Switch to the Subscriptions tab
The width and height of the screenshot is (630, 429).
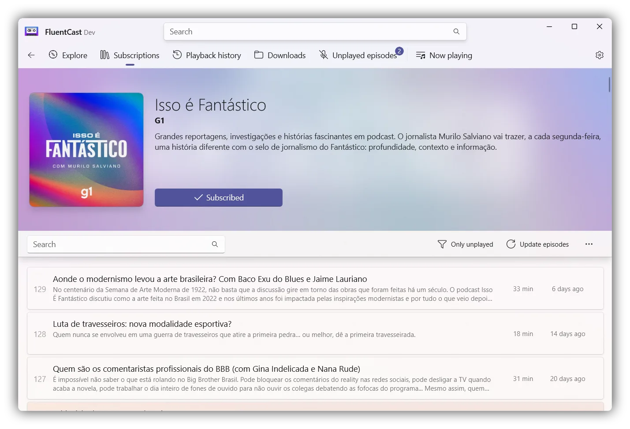130,55
